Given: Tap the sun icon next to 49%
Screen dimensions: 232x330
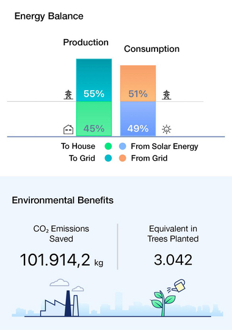Looking at the screenshot, I should point(167,129).
